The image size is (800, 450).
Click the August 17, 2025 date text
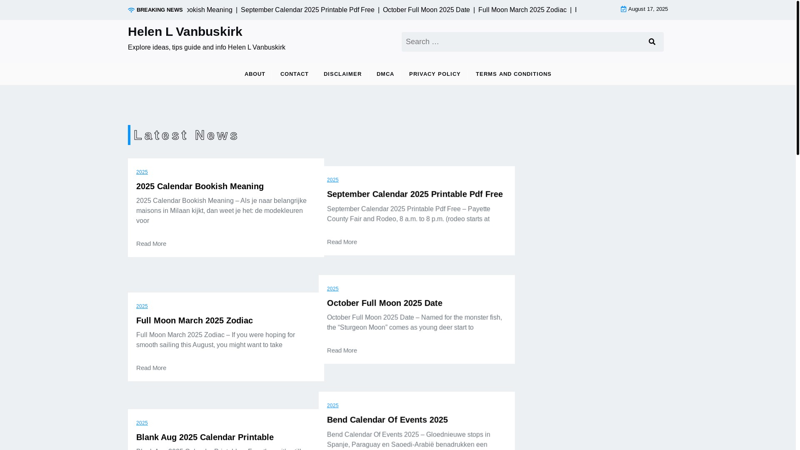click(x=648, y=9)
